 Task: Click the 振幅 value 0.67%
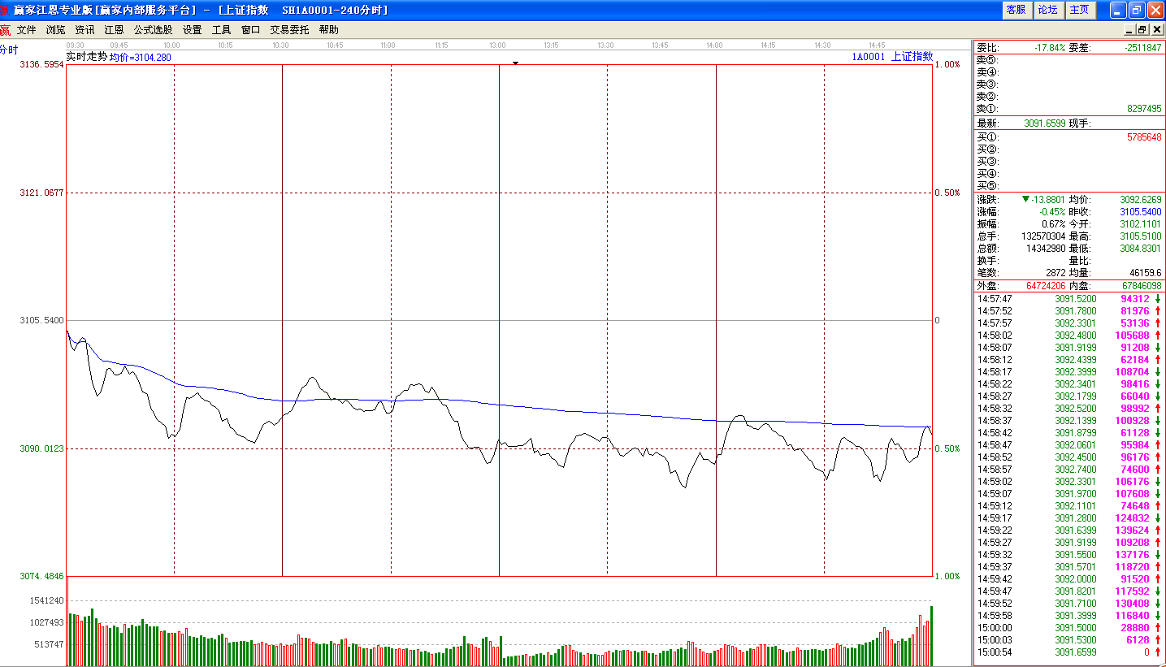1054,224
